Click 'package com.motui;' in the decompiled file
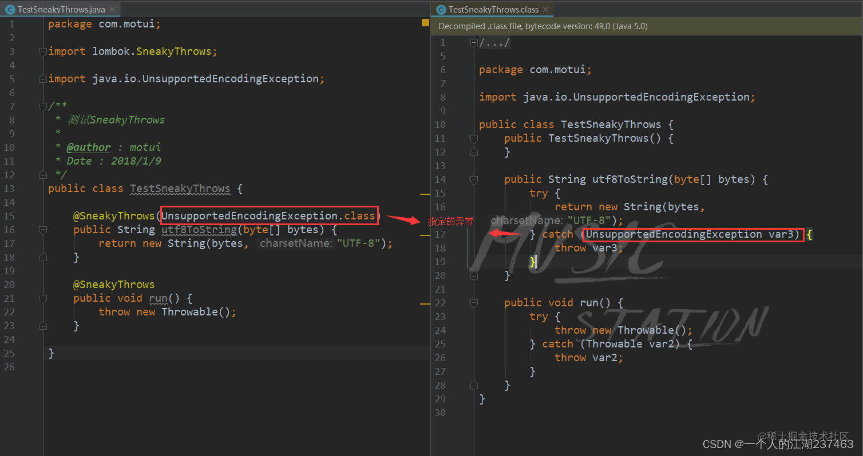The height and width of the screenshot is (456, 863). [x=536, y=70]
